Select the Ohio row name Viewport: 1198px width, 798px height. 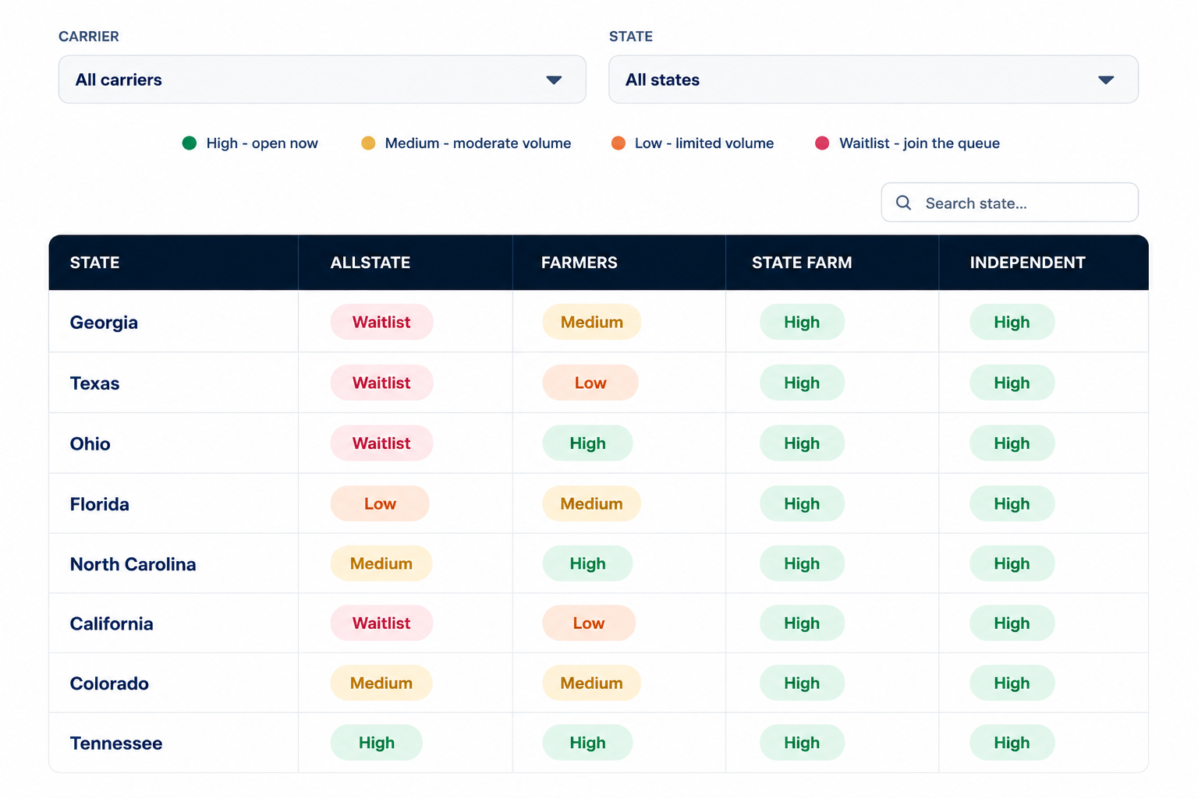coord(90,443)
